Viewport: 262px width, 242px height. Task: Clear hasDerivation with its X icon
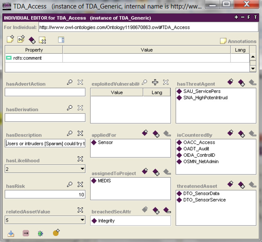click(80, 108)
